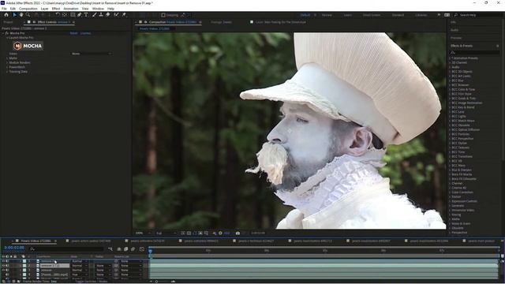Click the color management wheel icon under viewer
505x284 pixels.
click(220, 234)
